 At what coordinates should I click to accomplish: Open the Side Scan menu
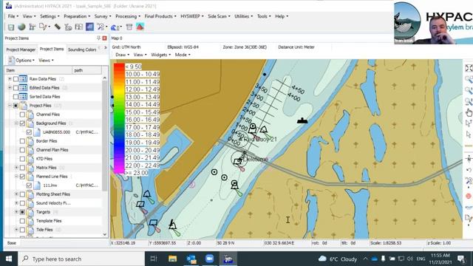click(x=219, y=16)
